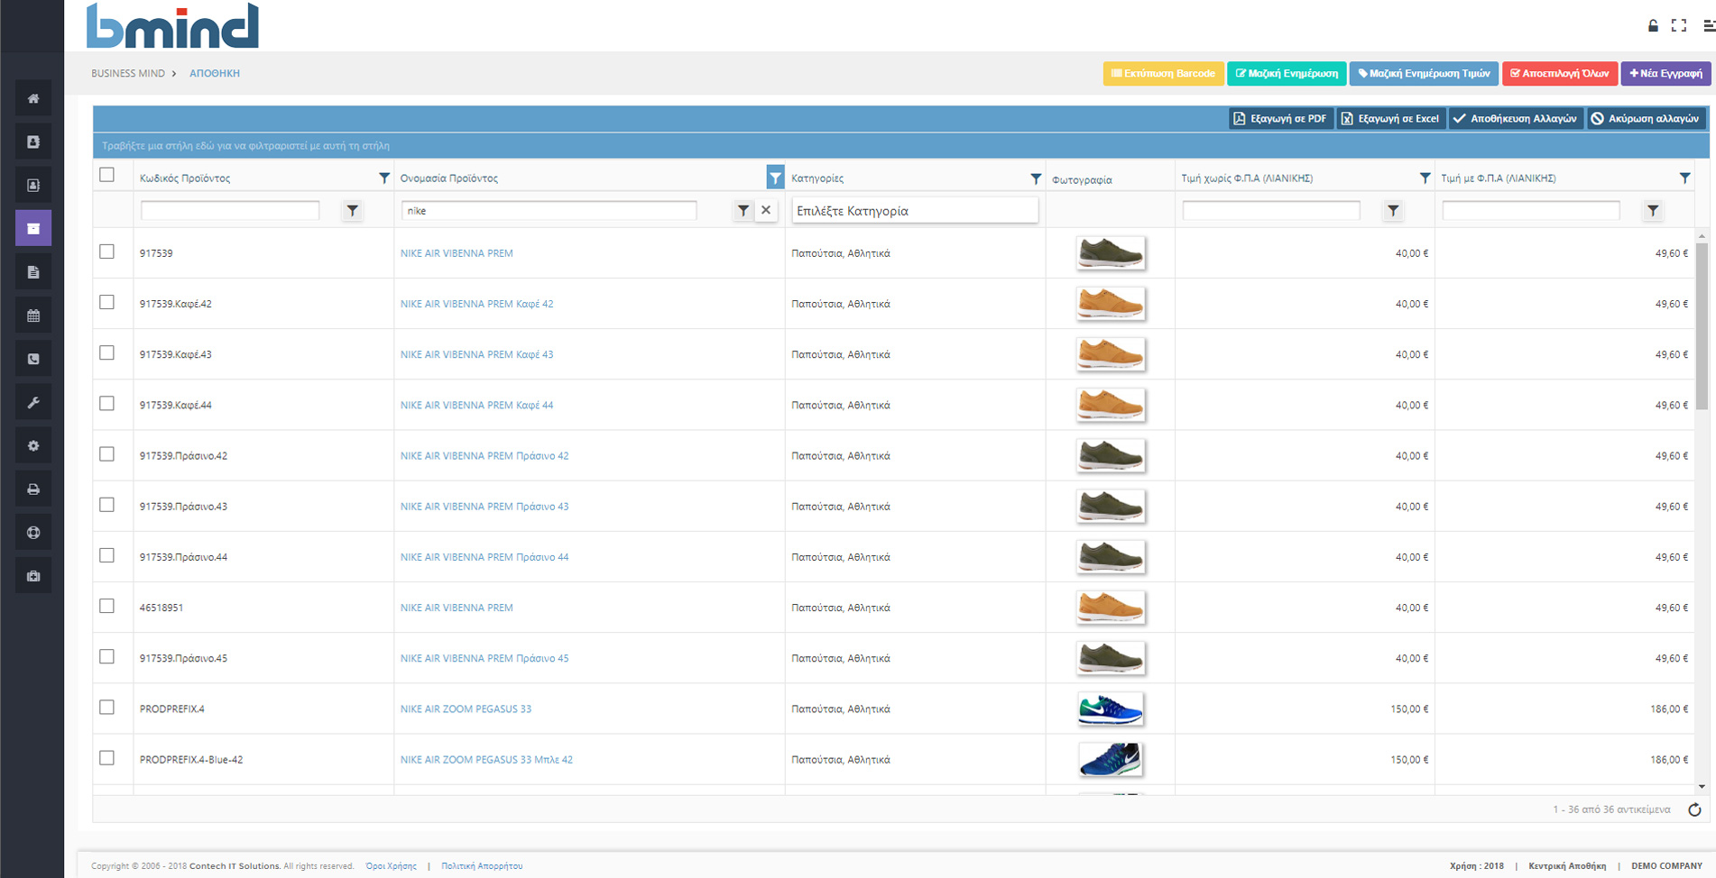
Task: Check the PRODPREFIX.4-Blue-42 row checkbox
Action: pos(107,757)
